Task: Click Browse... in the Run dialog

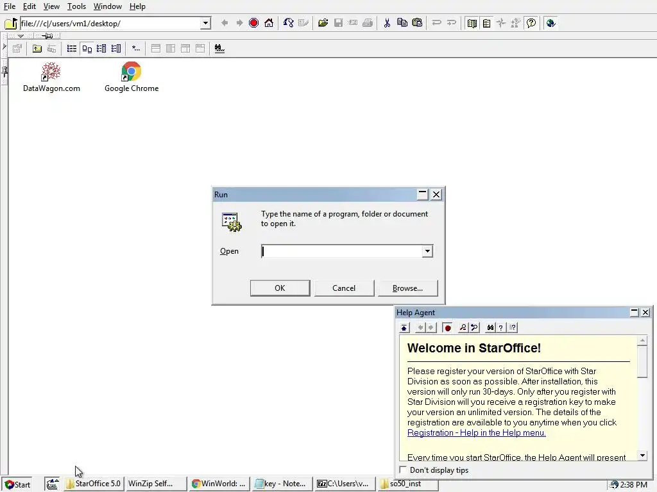Action: pos(407,288)
